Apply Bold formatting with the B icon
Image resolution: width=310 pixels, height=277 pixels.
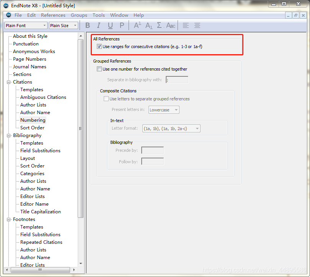pyautogui.click(x=88, y=25)
